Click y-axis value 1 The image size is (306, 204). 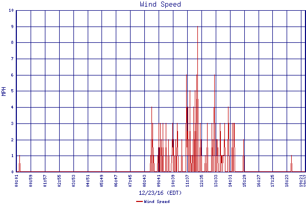[x=12, y=156]
